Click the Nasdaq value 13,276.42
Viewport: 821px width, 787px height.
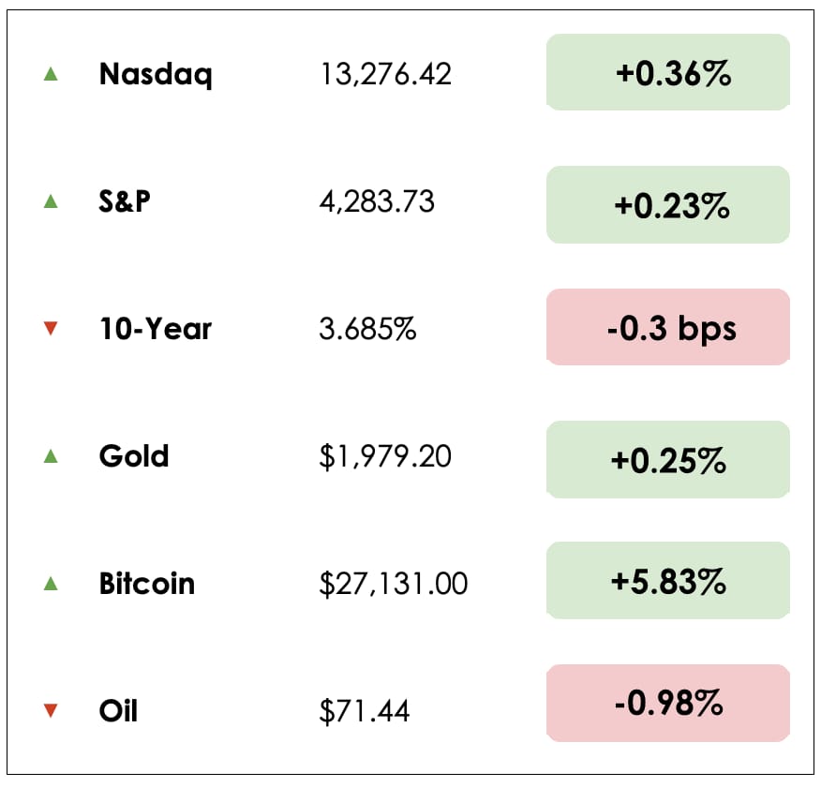click(x=385, y=73)
